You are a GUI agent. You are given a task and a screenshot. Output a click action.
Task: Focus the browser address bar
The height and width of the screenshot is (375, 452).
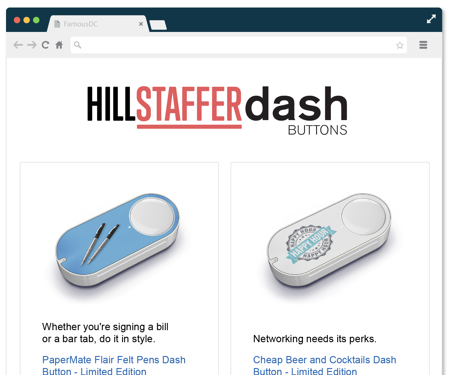(239, 45)
